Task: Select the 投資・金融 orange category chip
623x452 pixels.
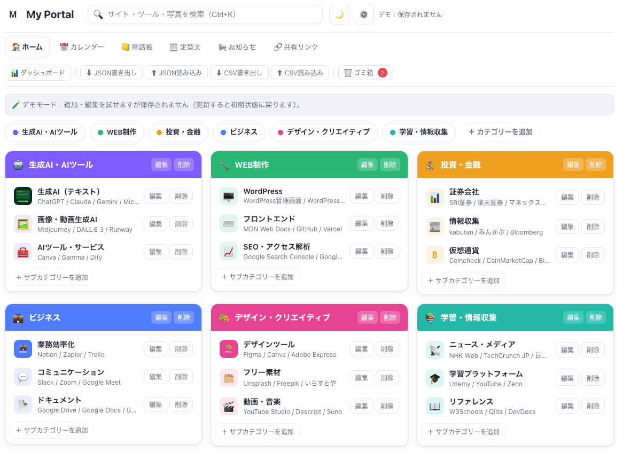Action: point(178,133)
